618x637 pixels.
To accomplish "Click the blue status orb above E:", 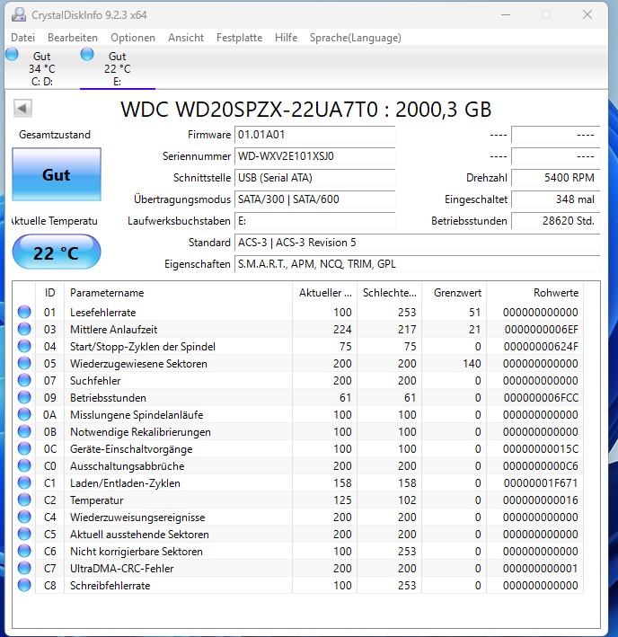I will coord(87,54).
